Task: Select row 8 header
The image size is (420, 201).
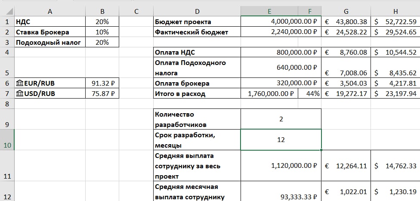Action: (x=7, y=104)
